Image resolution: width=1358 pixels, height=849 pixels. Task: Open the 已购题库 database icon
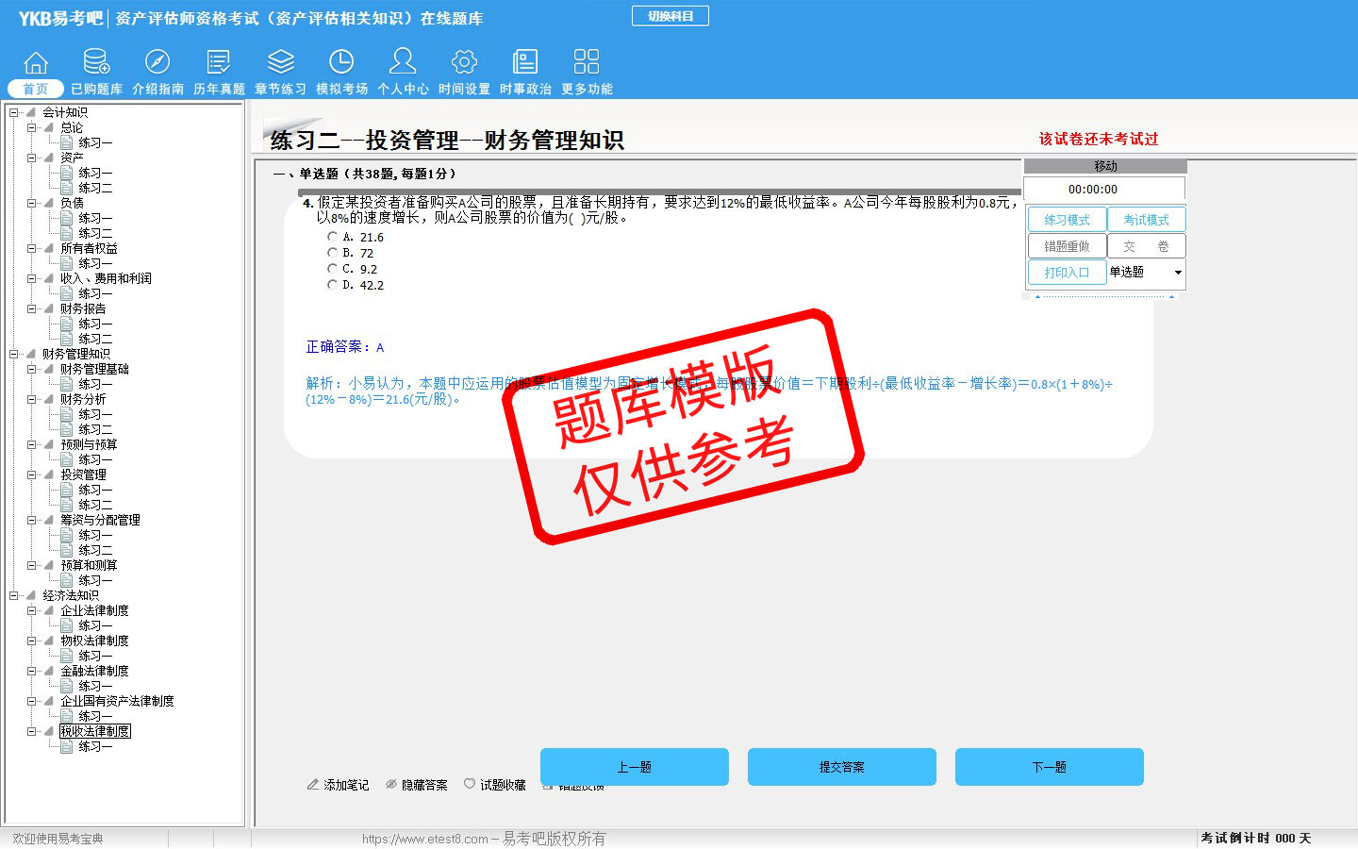pos(96,63)
